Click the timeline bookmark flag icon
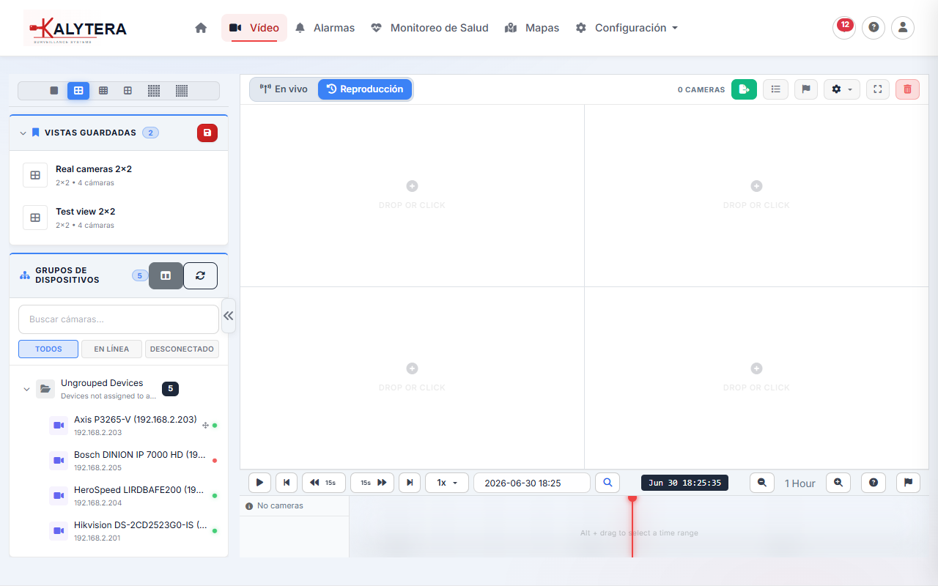This screenshot has height=586, width=938. (x=908, y=483)
